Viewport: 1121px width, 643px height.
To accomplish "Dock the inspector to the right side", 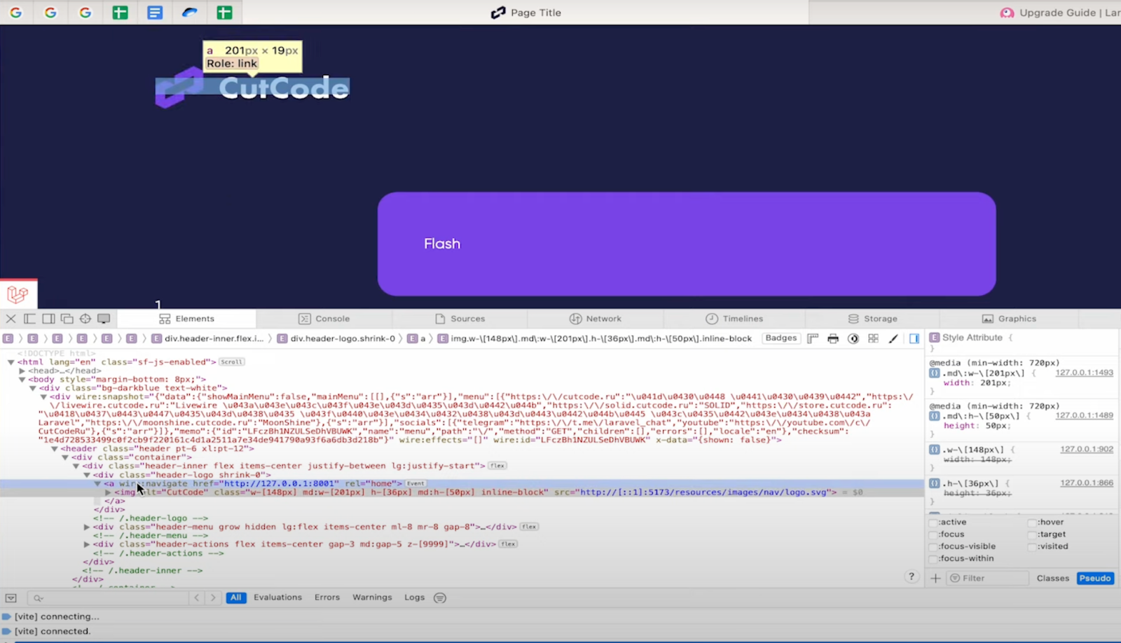I will click(x=48, y=319).
